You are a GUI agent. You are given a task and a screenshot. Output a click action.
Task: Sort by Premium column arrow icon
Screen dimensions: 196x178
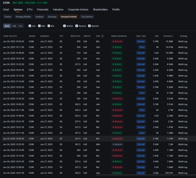(172, 36)
